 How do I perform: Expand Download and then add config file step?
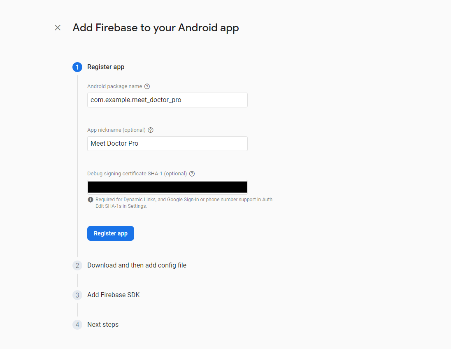pos(137,265)
